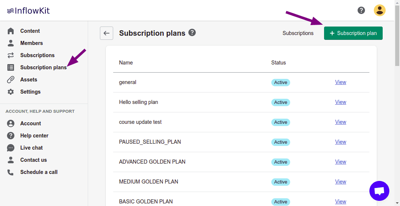Open the Help center menu item
400x206 pixels.
34,136
